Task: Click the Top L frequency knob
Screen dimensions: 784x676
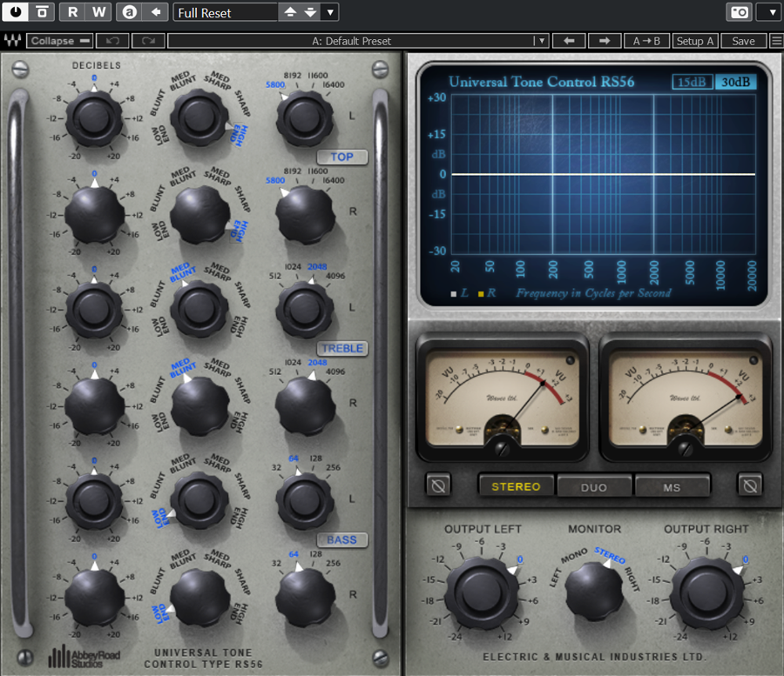Action: [305, 119]
